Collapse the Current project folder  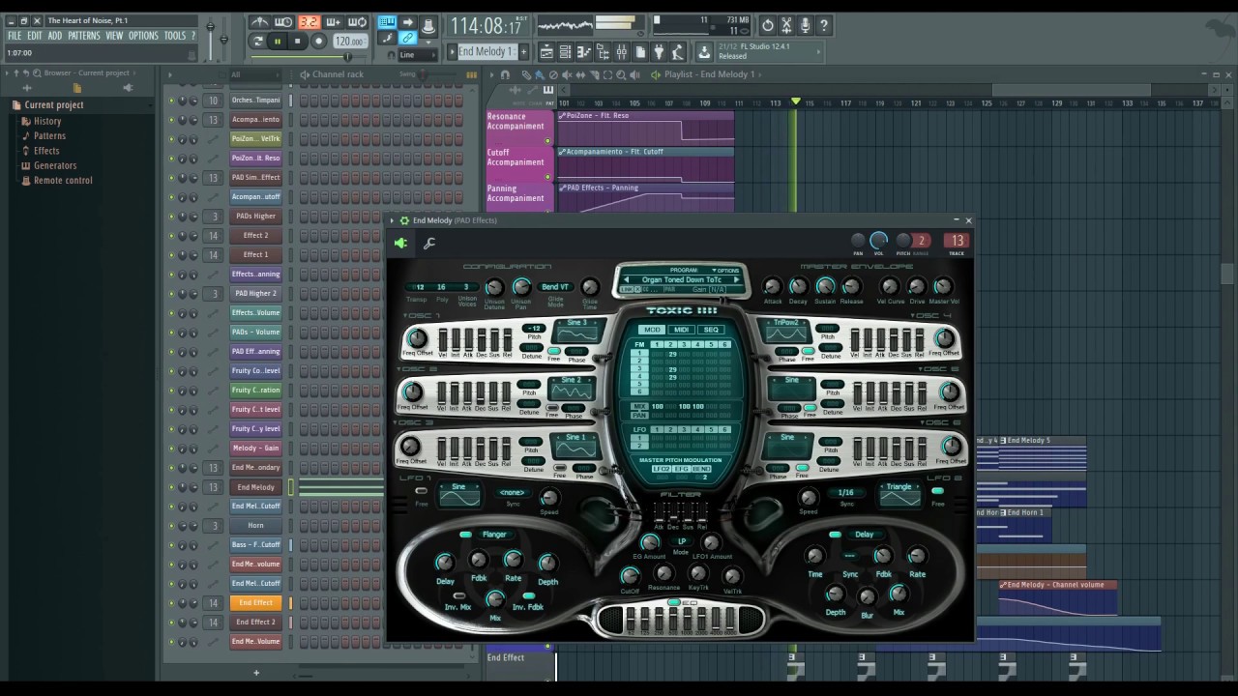tap(53, 104)
